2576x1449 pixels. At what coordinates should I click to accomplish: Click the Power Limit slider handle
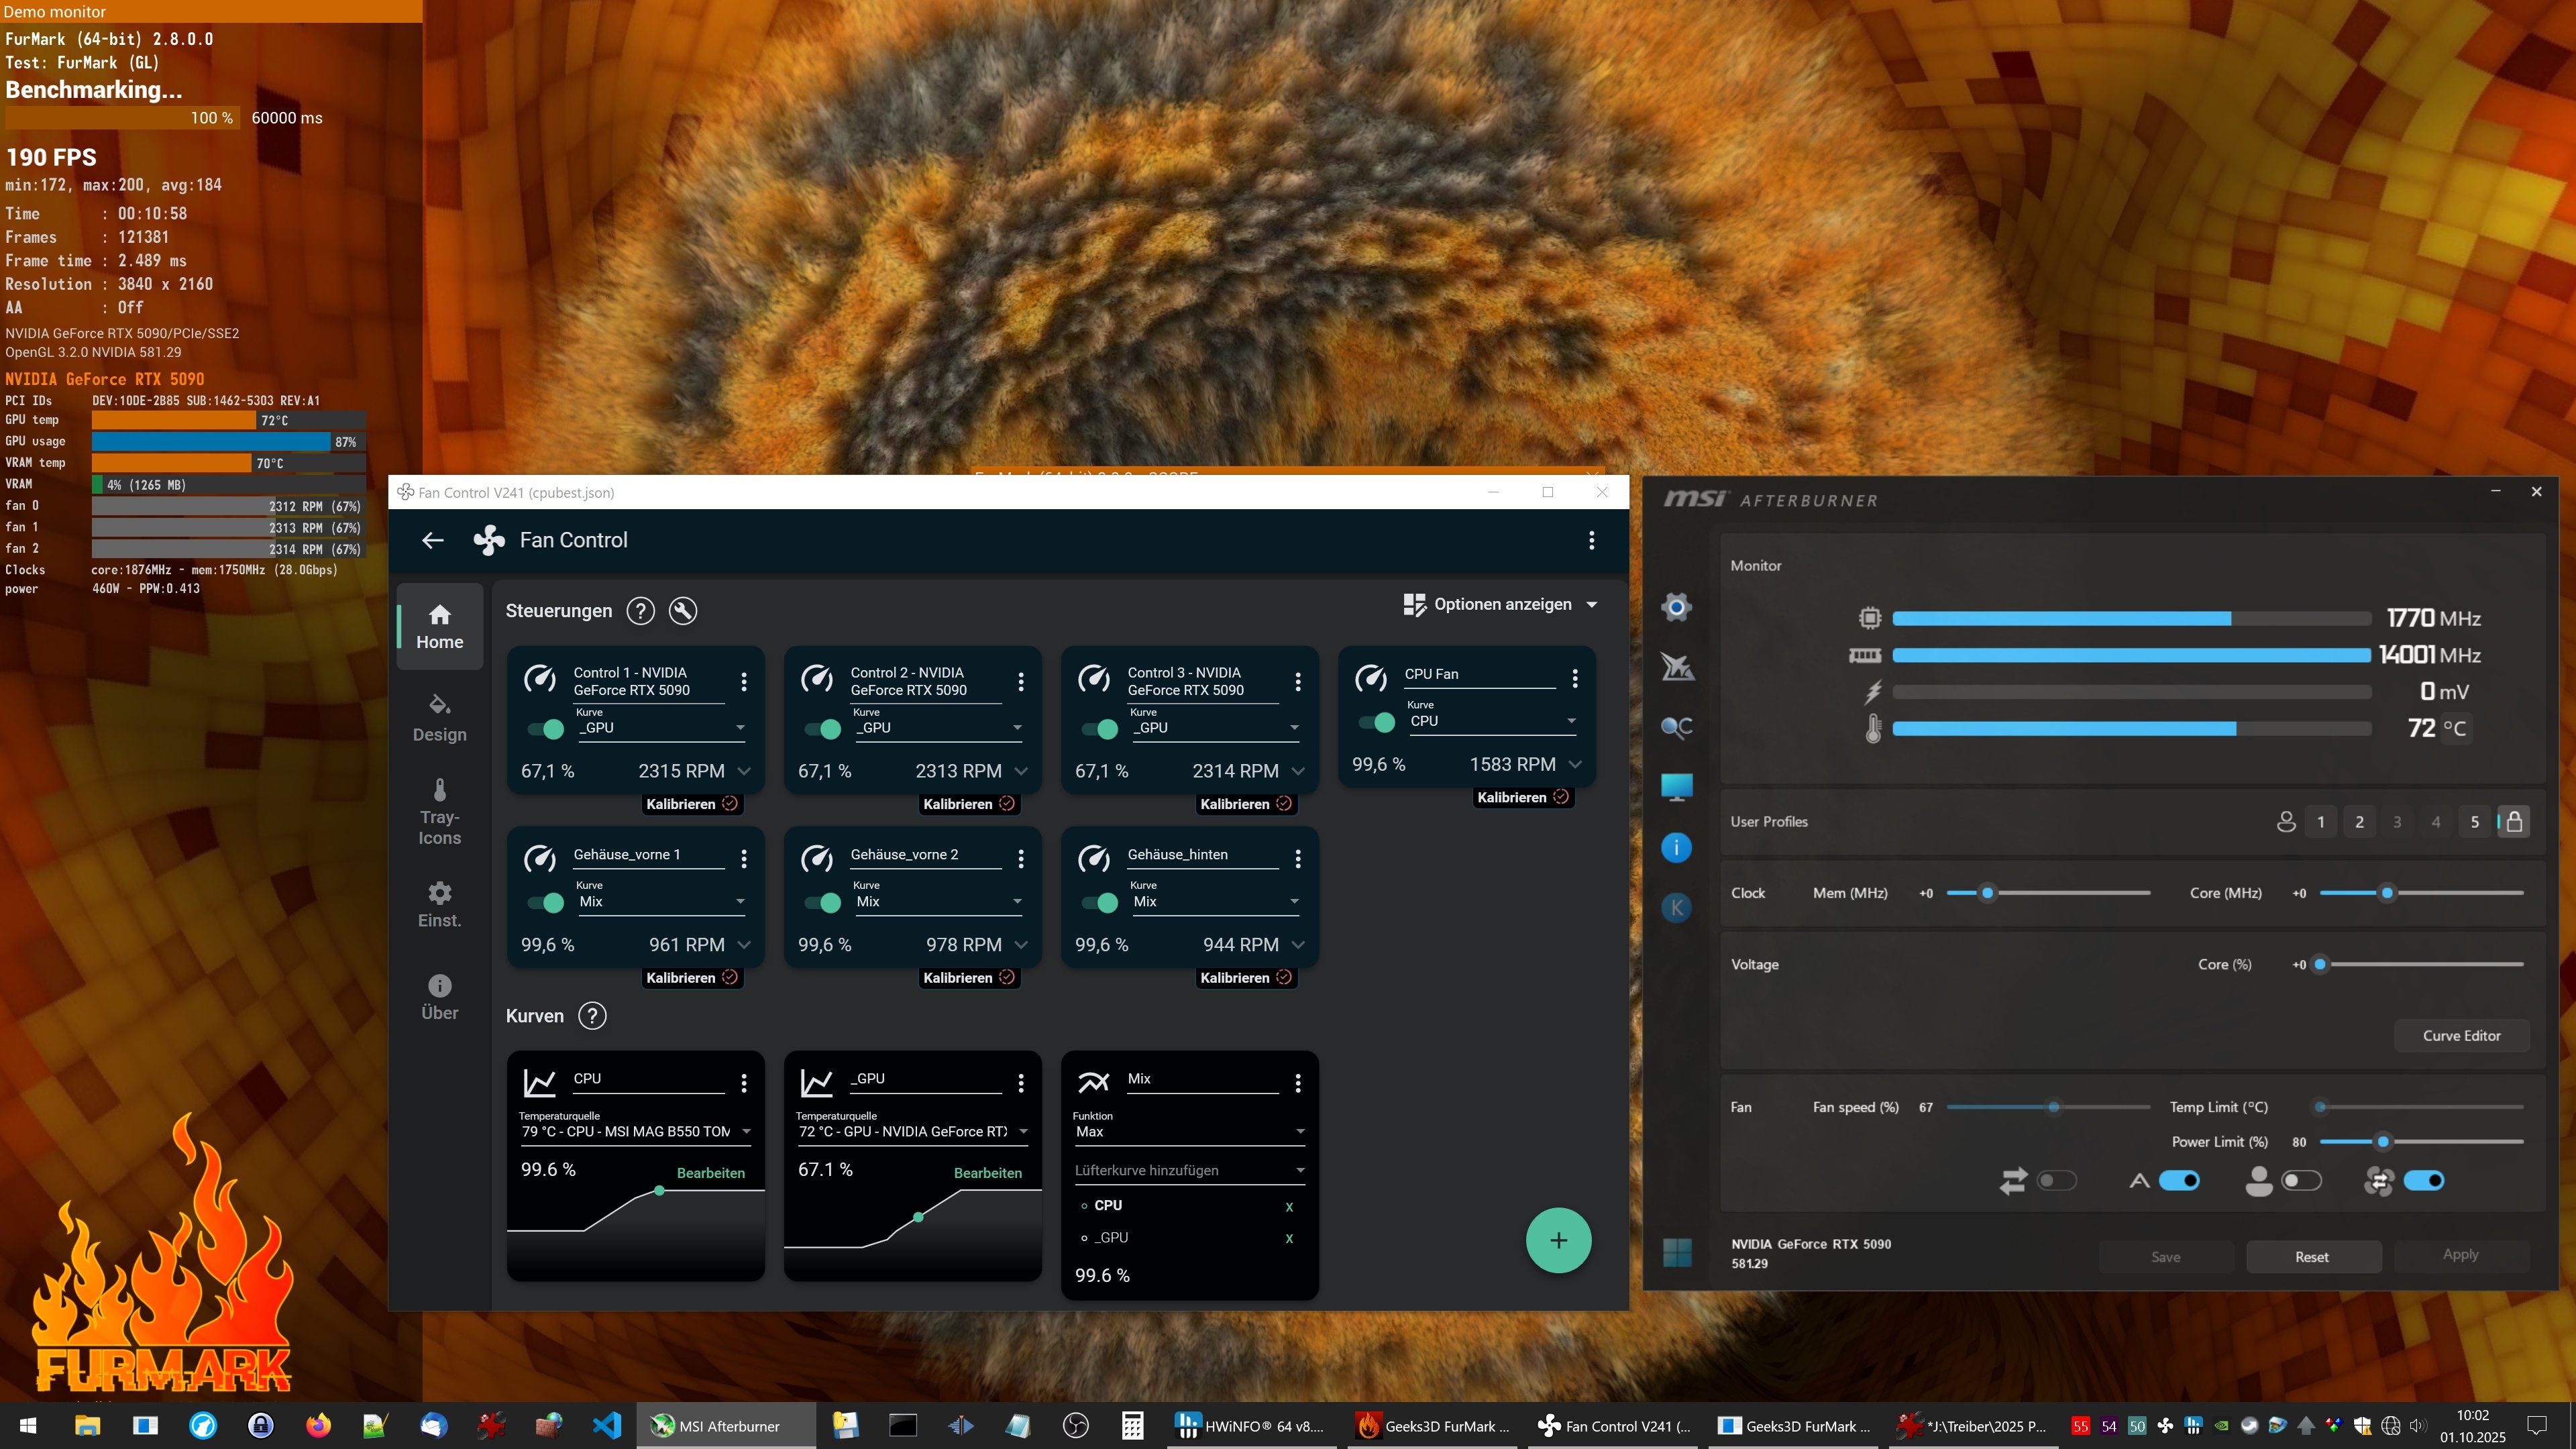[x=2383, y=1141]
